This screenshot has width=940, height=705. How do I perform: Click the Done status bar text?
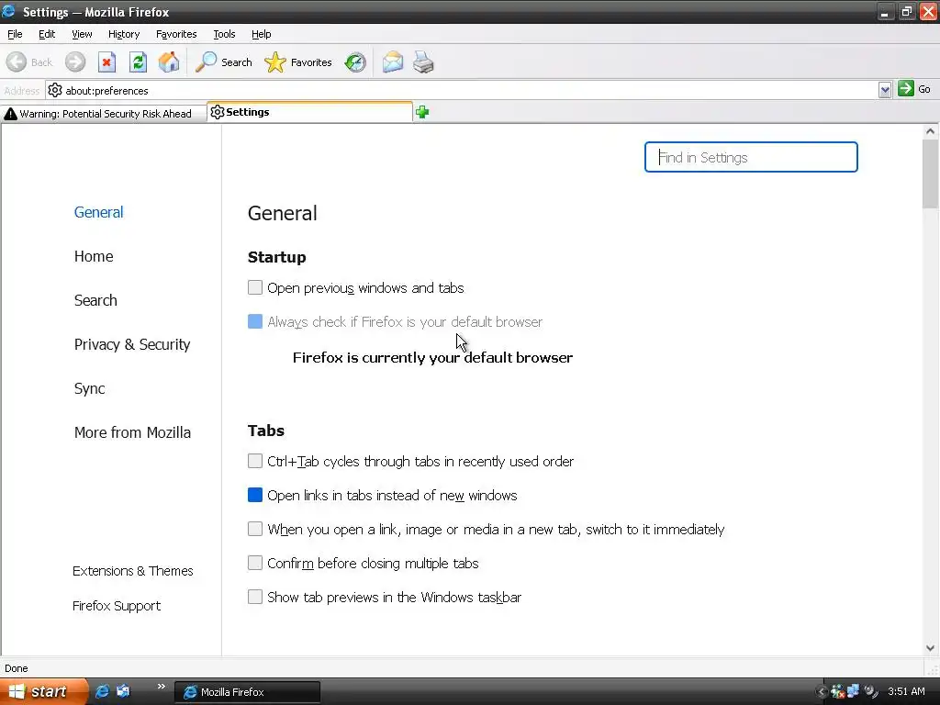(x=17, y=668)
